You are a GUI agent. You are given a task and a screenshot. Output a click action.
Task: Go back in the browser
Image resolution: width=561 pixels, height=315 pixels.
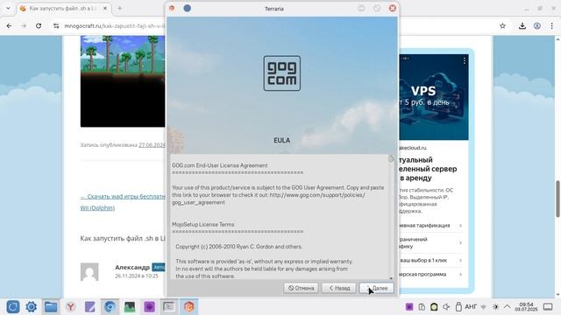tap(9, 25)
